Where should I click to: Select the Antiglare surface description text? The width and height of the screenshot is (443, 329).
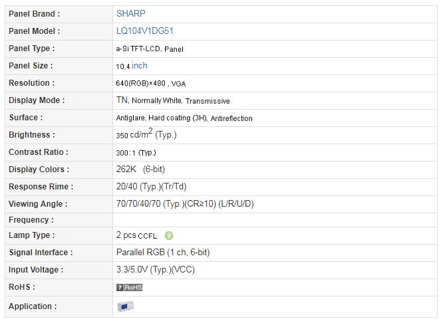[184, 118]
